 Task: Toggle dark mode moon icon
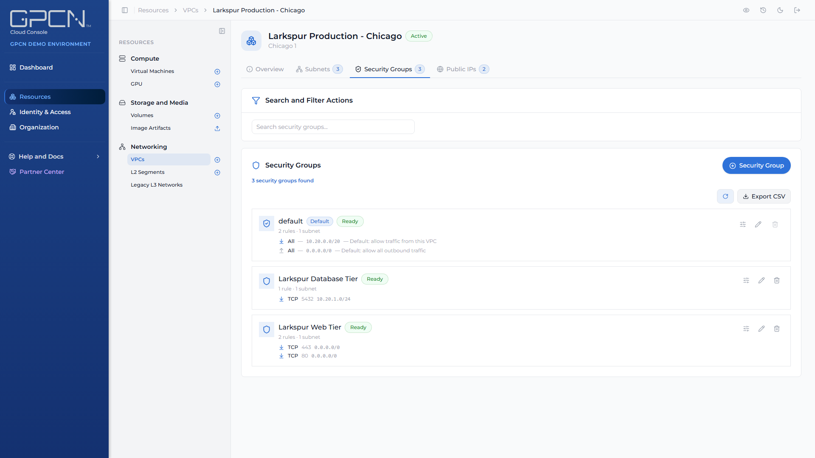pos(780,10)
